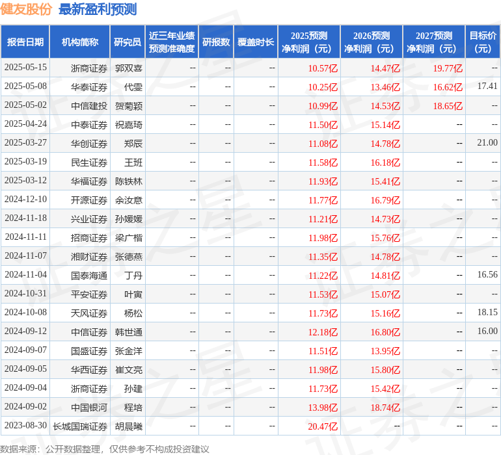Select date cell 2024-12-10
The width and height of the screenshot is (501, 455).
(x=25, y=200)
